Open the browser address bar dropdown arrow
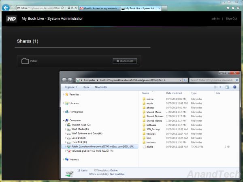The image size is (243, 182). [66, 8]
